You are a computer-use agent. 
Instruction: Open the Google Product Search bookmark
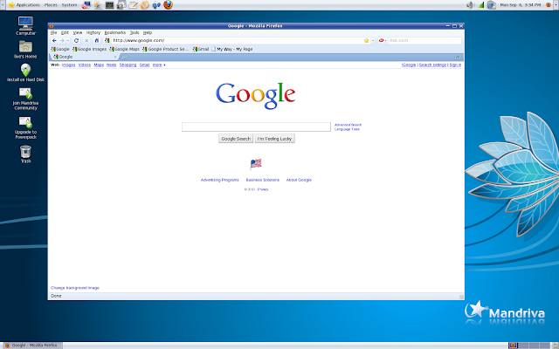pyautogui.click(x=166, y=49)
